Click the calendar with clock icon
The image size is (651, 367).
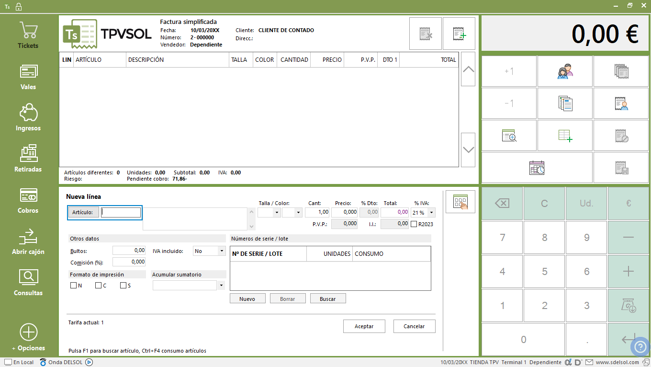point(537,168)
